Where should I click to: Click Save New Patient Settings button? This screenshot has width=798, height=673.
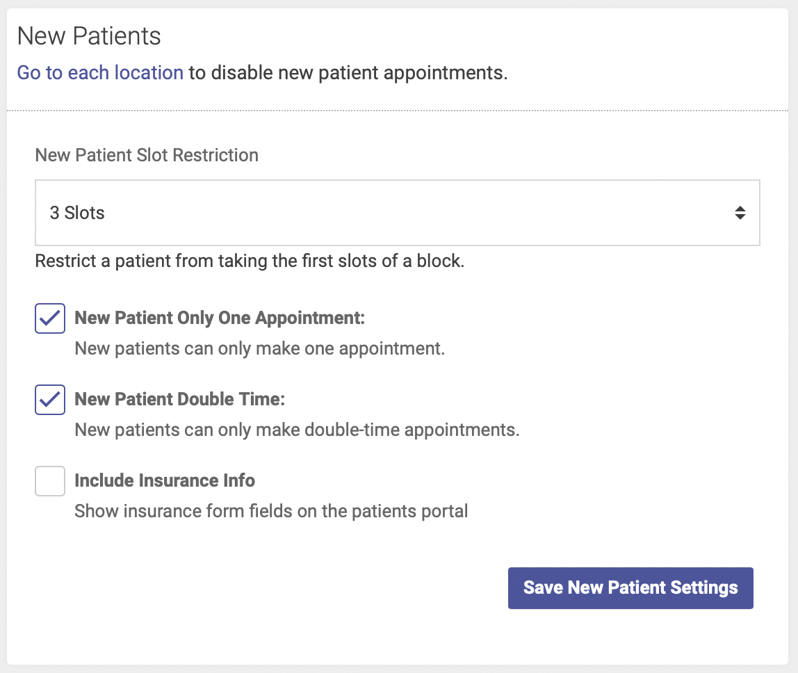630,588
